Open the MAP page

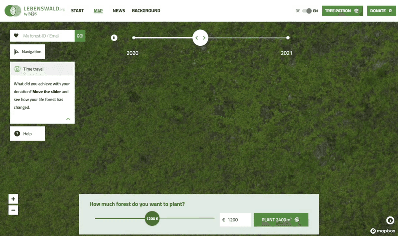pyautogui.click(x=98, y=11)
